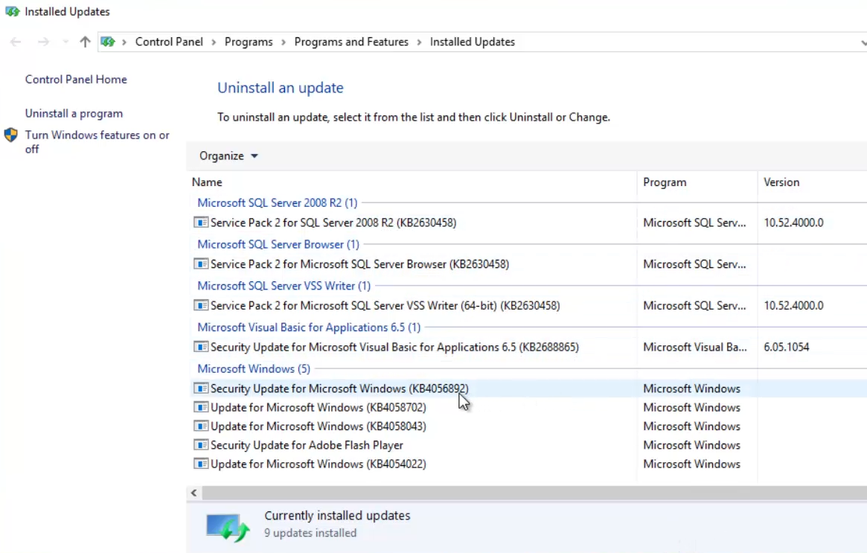Open Control Panel Home
This screenshot has width=867, height=553.
[75, 80]
